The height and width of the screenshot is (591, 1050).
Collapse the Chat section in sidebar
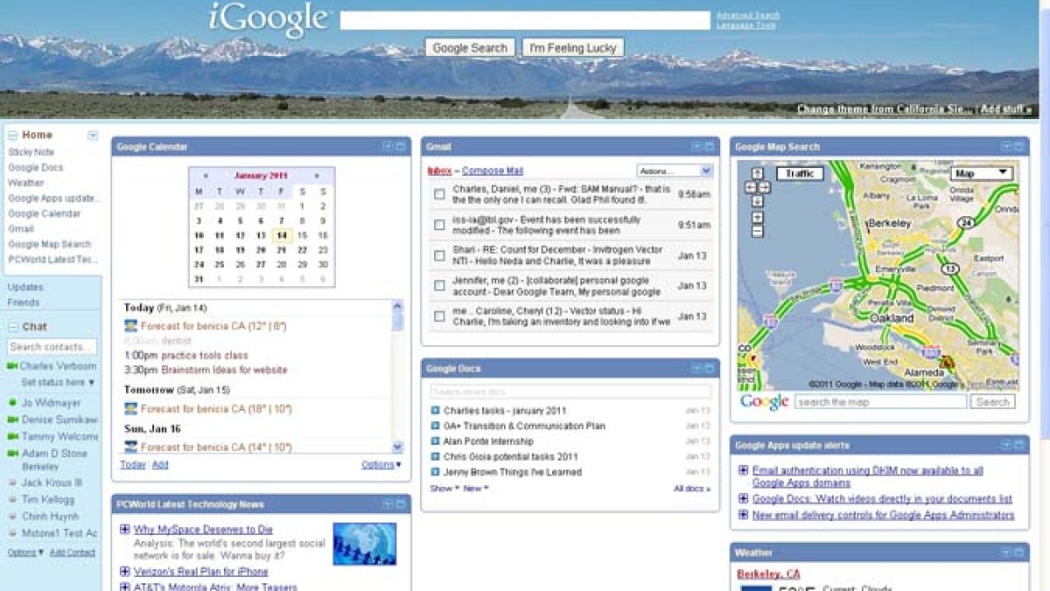pos(12,327)
